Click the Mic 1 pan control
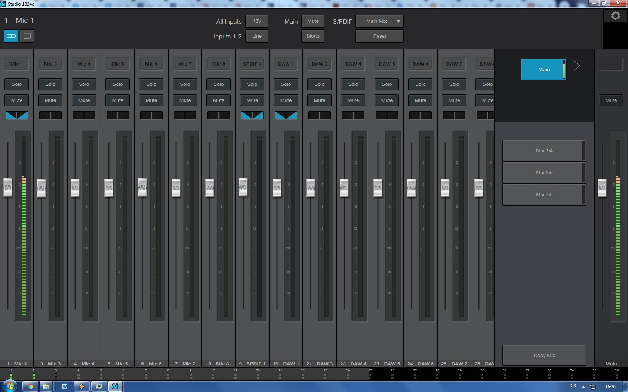 tap(17, 115)
